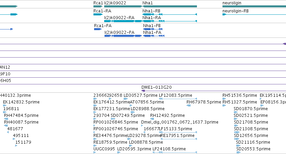Select the l(2)k09022-RA transcript glyph
286x154 pixels.
click(123, 21)
